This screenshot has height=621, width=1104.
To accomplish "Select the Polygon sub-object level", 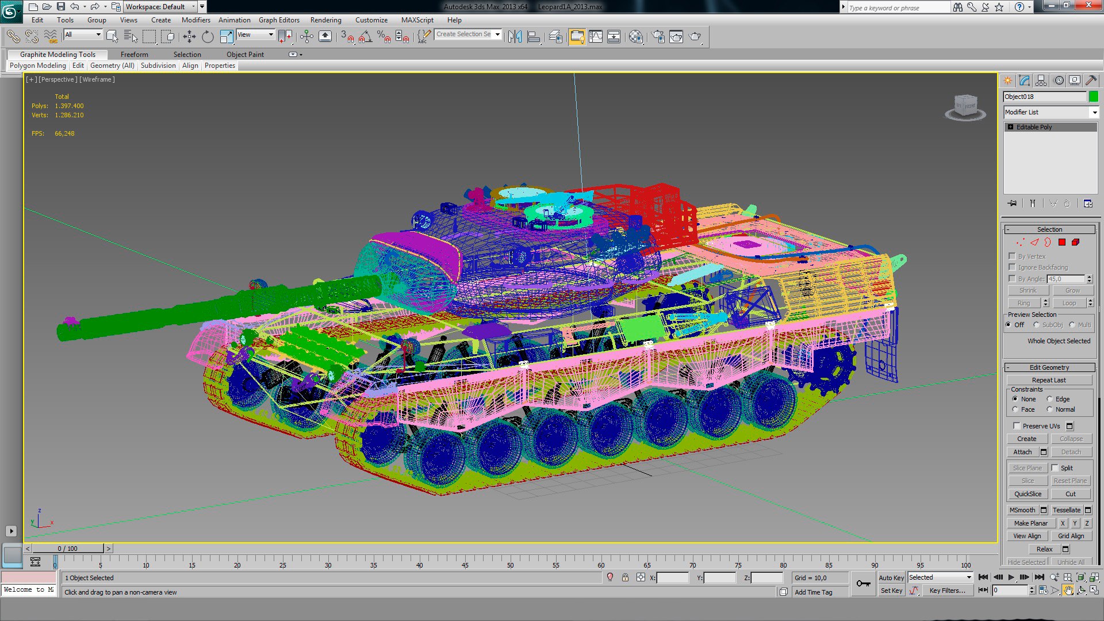I will tap(1062, 243).
